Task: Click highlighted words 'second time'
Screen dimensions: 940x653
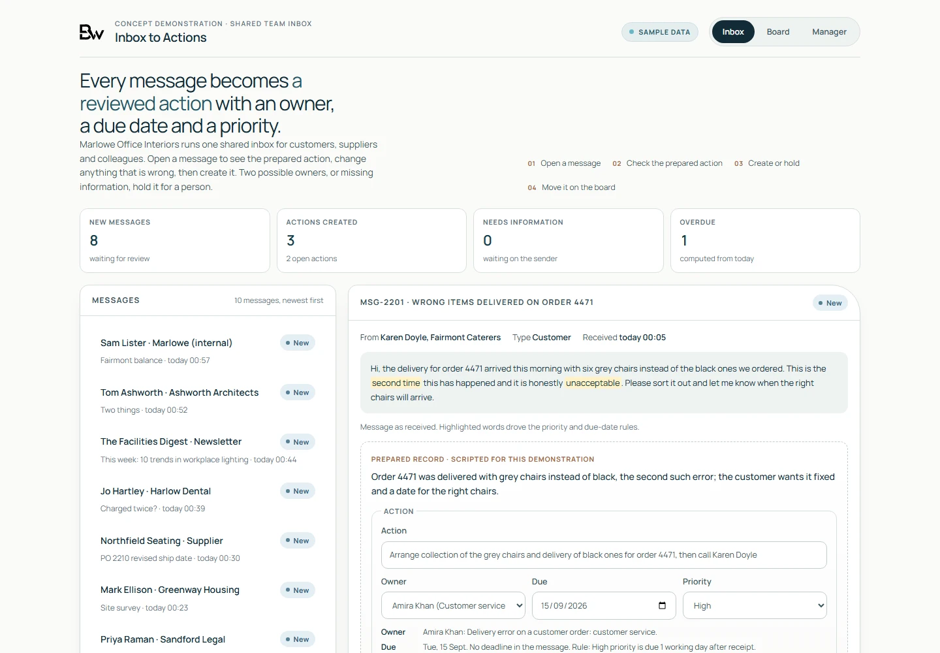Action: pyautogui.click(x=396, y=383)
